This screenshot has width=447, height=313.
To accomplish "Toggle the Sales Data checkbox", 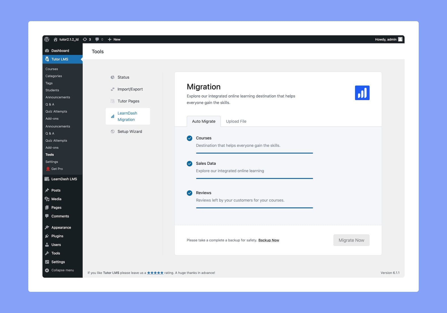I will pyautogui.click(x=190, y=164).
